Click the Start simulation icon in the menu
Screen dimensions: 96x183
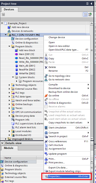pyautogui.click(x=46, y=128)
